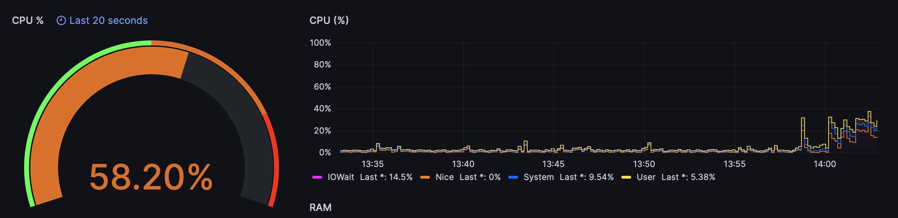Click the 60% y-axis label
This screenshot has height=218, width=898.
(322, 87)
